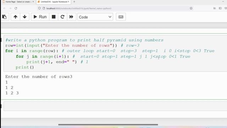The height and width of the screenshot is (128, 227).
Task: Click the row=int(input(...)) code line
Action: pyautogui.click(x=72, y=46)
